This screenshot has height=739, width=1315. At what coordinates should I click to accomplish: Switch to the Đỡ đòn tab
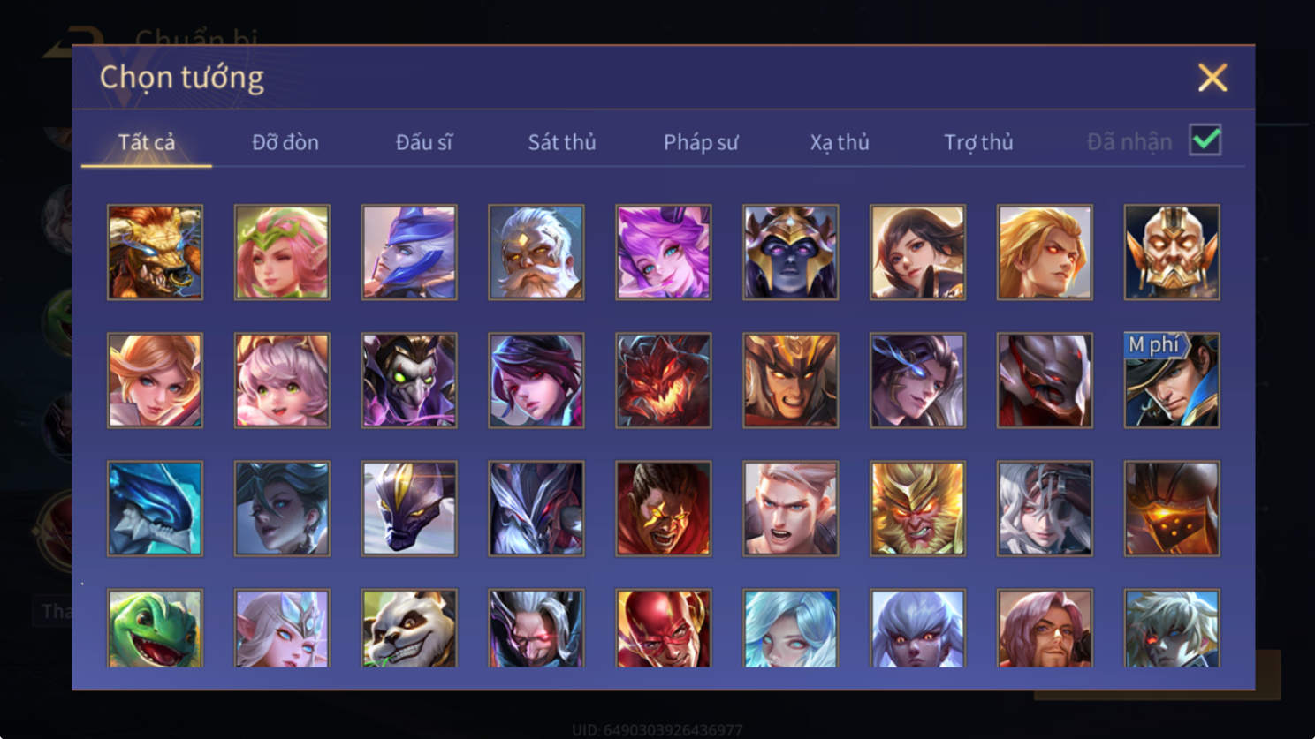[285, 142]
